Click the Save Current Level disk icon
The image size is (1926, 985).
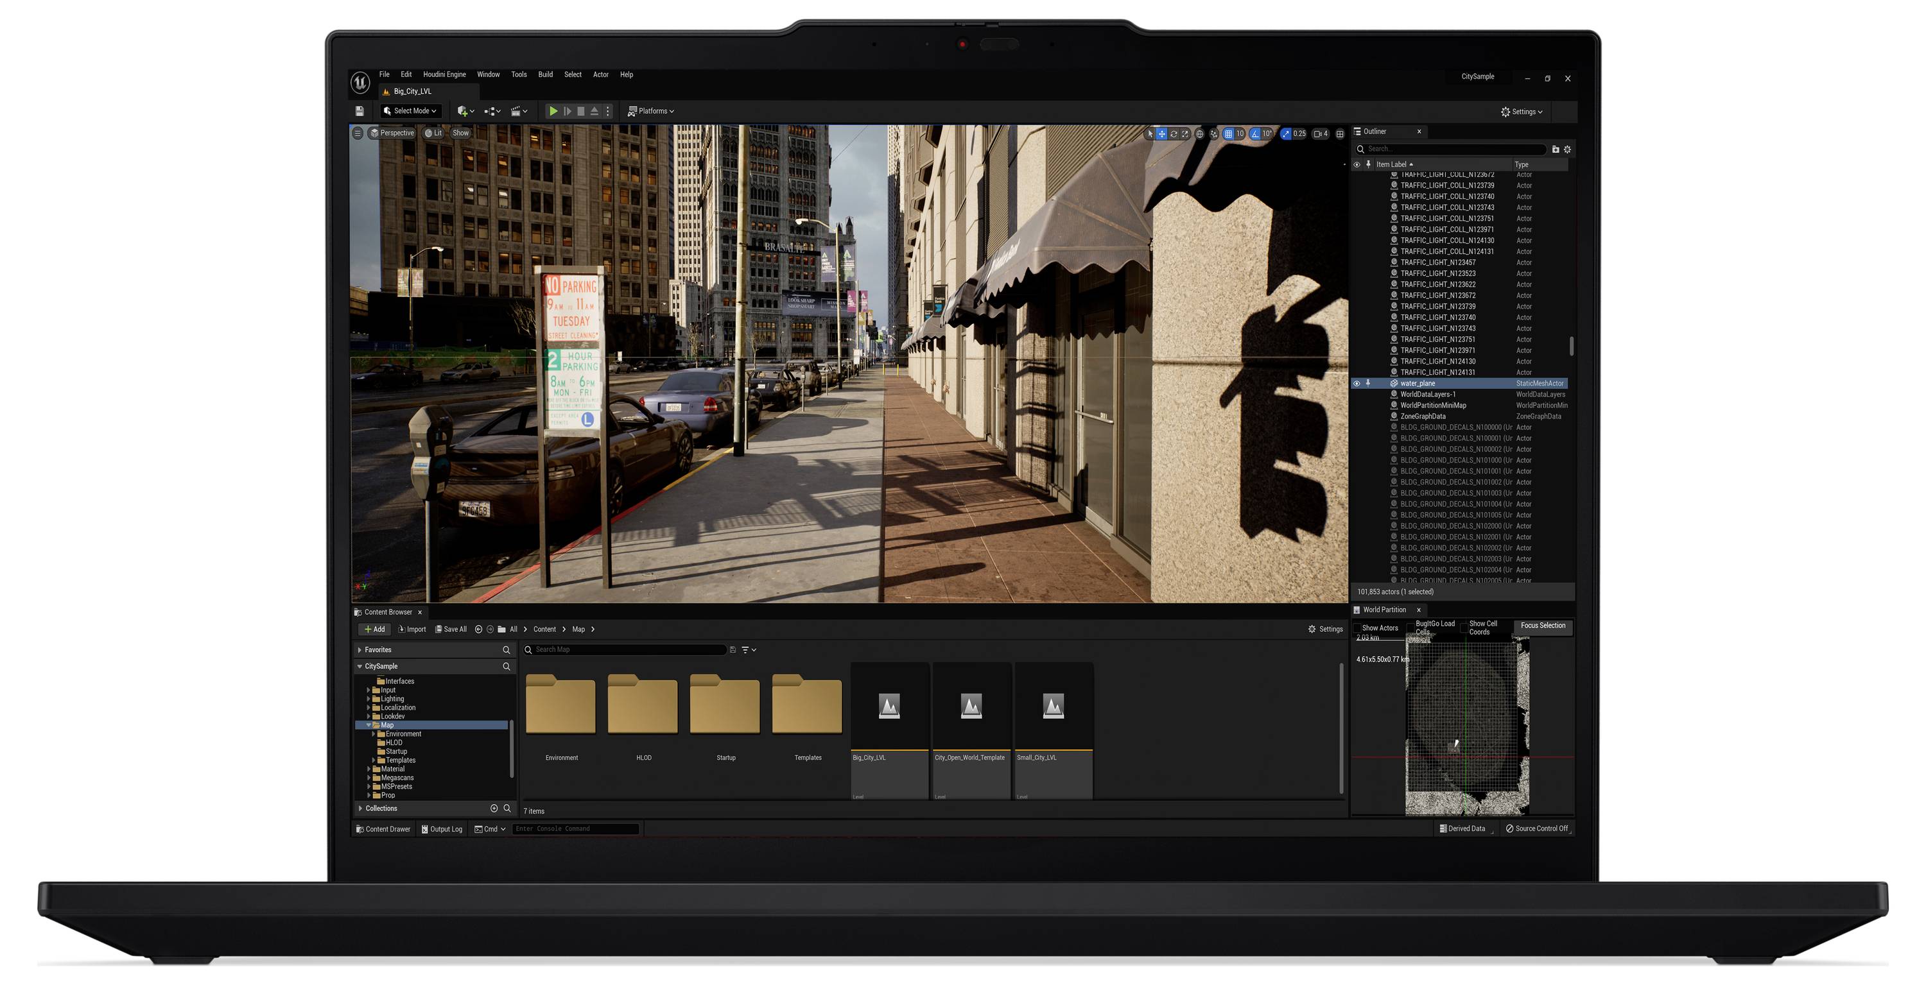(x=360, y=110)
